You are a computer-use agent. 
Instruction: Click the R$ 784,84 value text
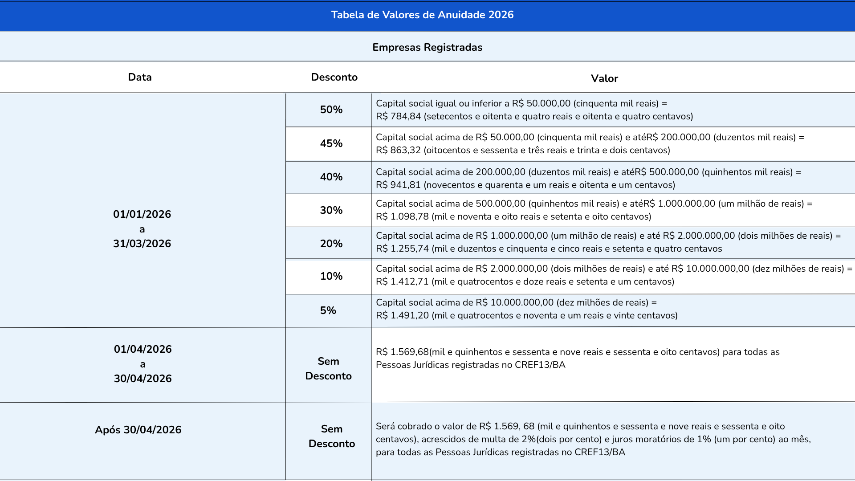(x=398, y=116)
